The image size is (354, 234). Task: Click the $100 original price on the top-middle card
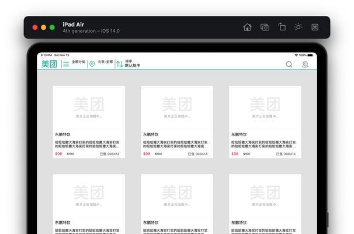(158, 154)
